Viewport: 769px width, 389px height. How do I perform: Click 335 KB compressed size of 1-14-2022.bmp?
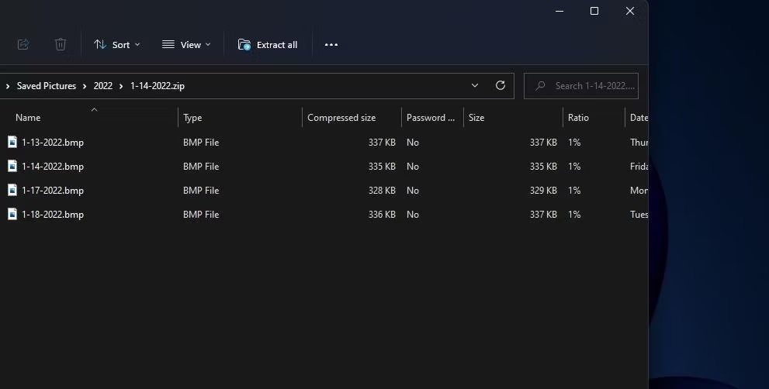(x=382, y=166)
